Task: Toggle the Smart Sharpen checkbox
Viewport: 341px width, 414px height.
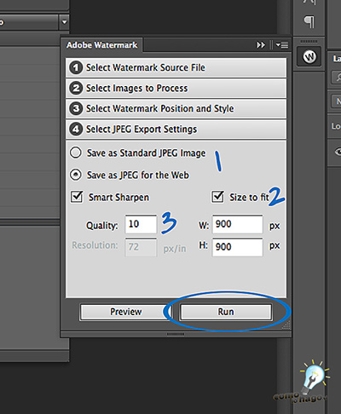Action: (x=77, y=197)
